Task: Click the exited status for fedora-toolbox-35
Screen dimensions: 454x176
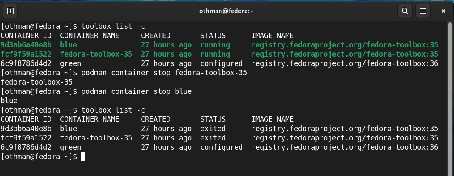Action: click(213, 138)
